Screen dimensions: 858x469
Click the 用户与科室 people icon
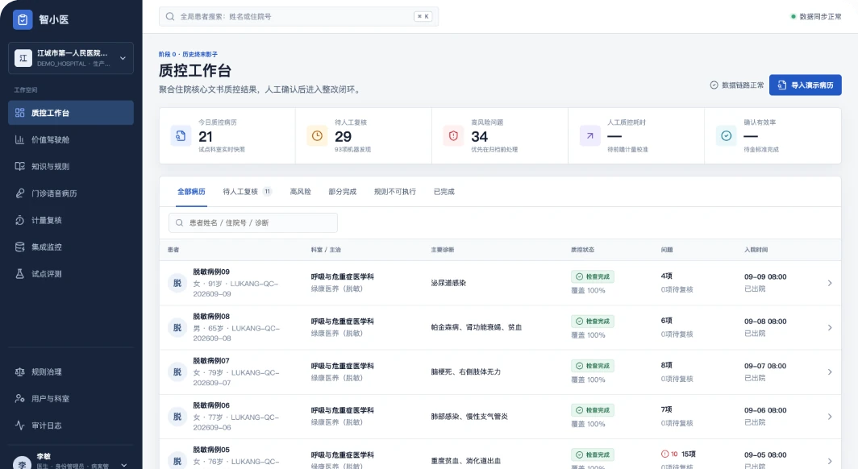coord(19,398)
